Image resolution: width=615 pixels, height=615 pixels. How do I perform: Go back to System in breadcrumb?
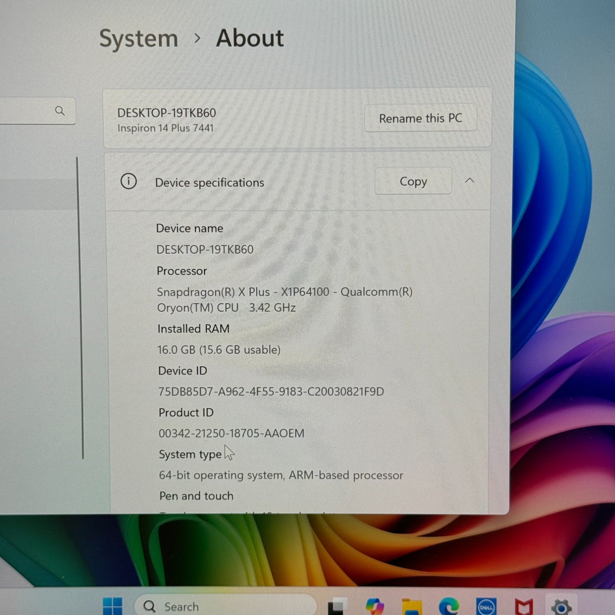point(139,39)
